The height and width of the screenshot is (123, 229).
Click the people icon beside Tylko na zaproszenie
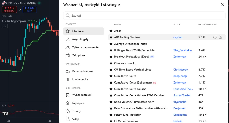click(x=68, y=47)
